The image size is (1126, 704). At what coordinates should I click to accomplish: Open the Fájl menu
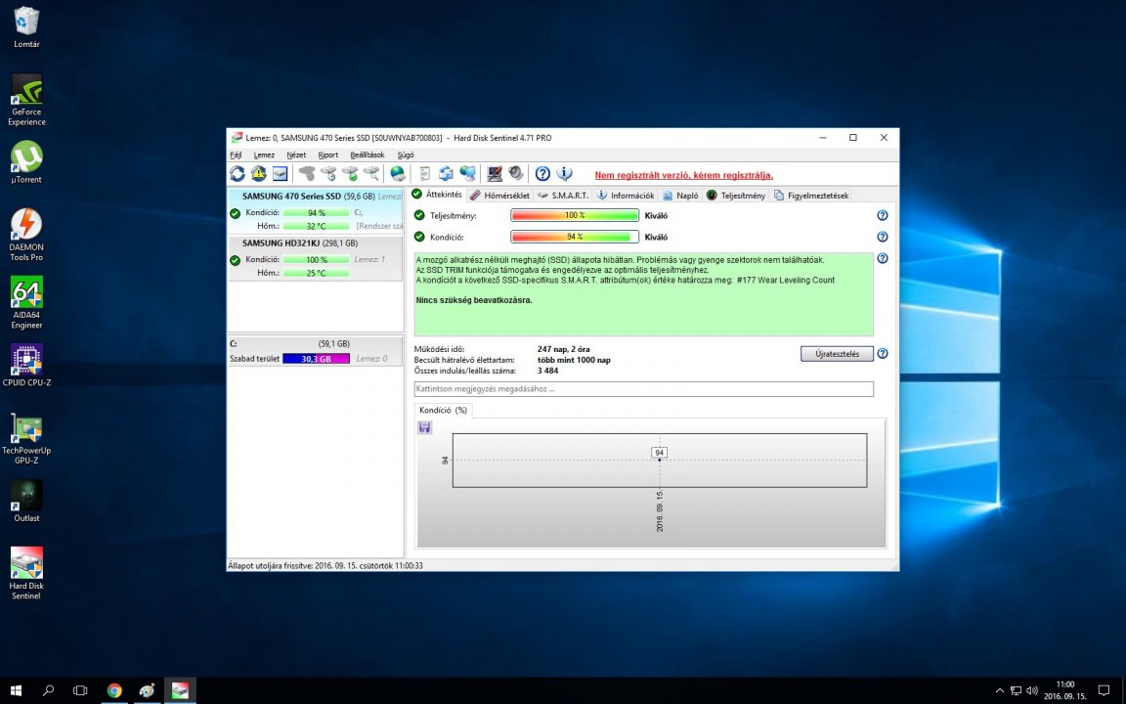pos(236,155)
